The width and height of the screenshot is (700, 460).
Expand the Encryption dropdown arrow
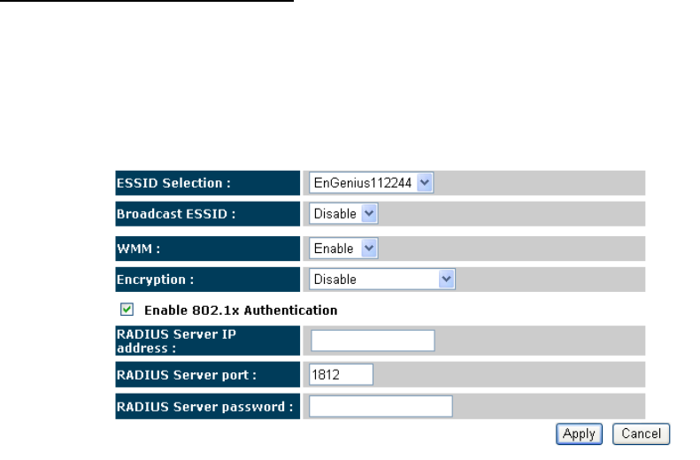[x=446, y=280]
